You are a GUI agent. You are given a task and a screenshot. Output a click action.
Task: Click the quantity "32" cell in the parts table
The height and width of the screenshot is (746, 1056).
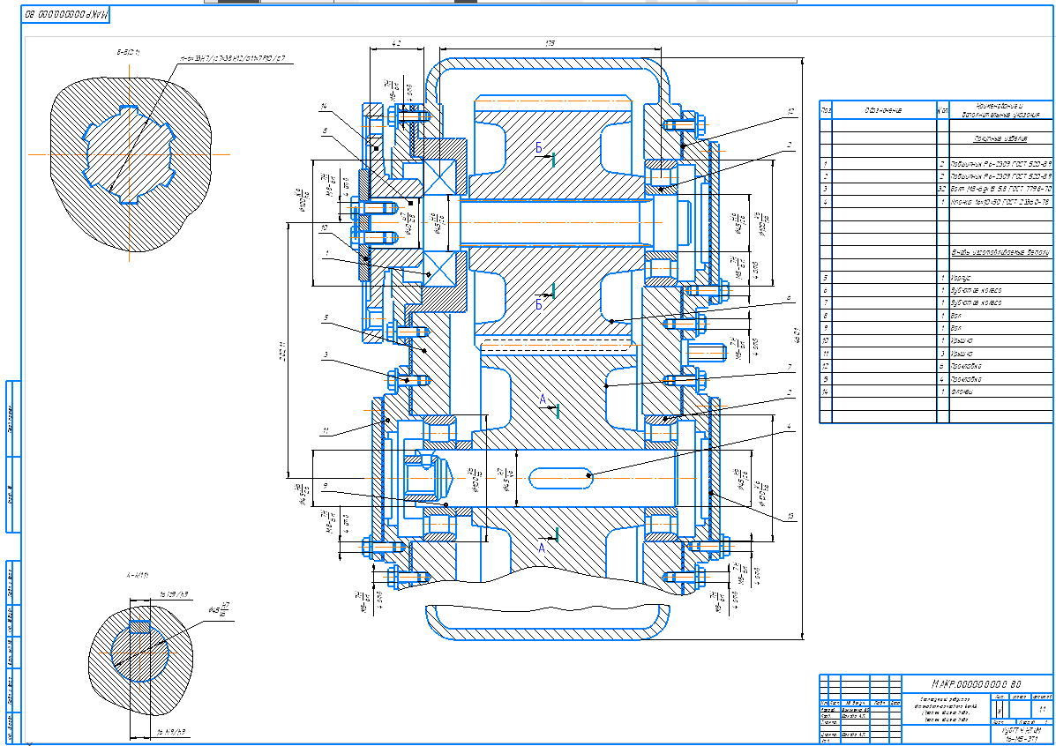point(942,190)
